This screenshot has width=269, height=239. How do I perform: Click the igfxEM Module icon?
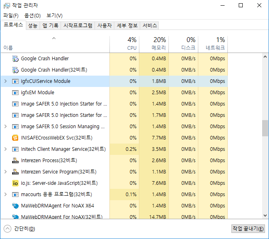pyautogui.click(x=15, y=93)
